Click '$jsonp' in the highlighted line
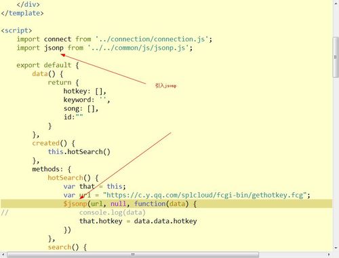The image size is (339, 258). 75,204
